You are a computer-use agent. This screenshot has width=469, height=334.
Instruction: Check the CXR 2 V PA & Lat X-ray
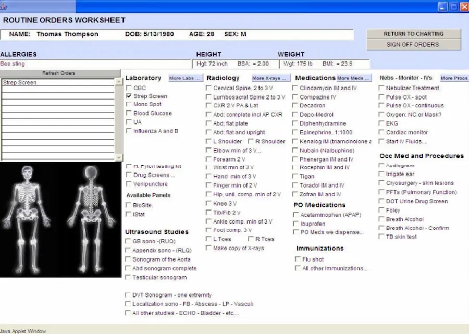coord(208,106)
